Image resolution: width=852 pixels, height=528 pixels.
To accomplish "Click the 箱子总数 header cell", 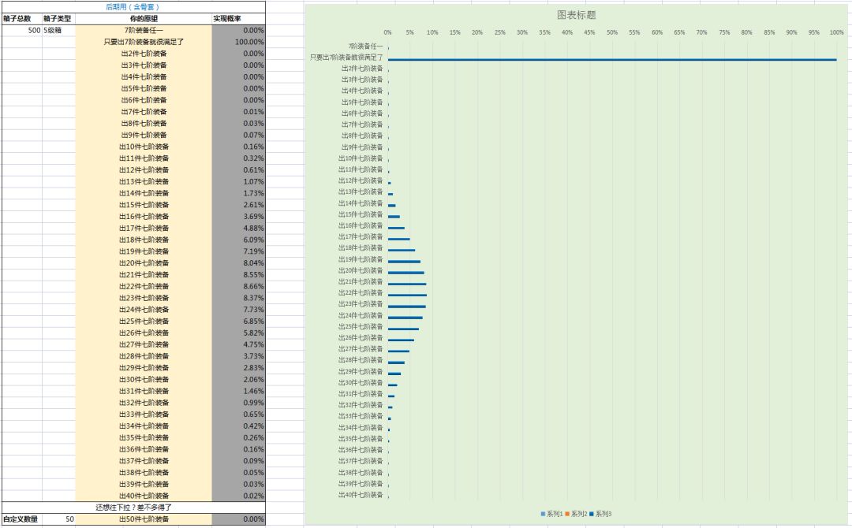I will pyautogui.click(x=17, y=18).
